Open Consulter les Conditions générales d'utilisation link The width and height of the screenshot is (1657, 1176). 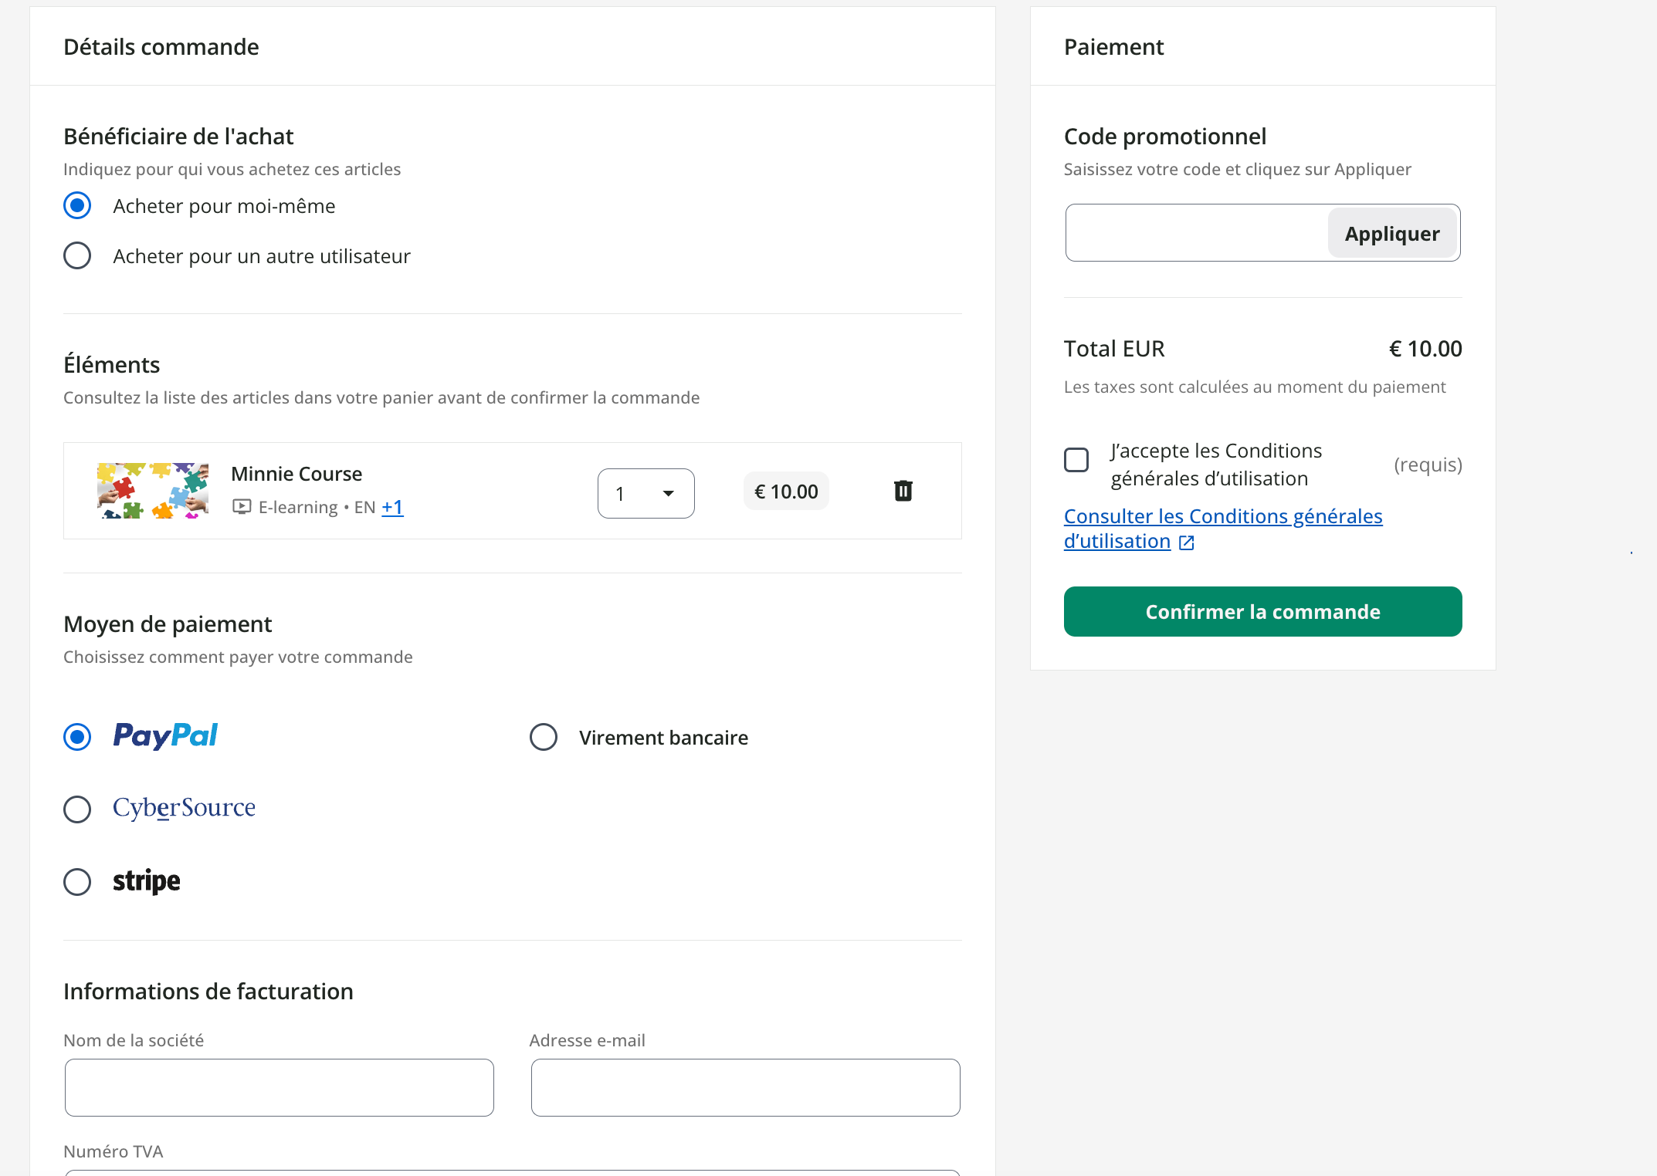1222,516
